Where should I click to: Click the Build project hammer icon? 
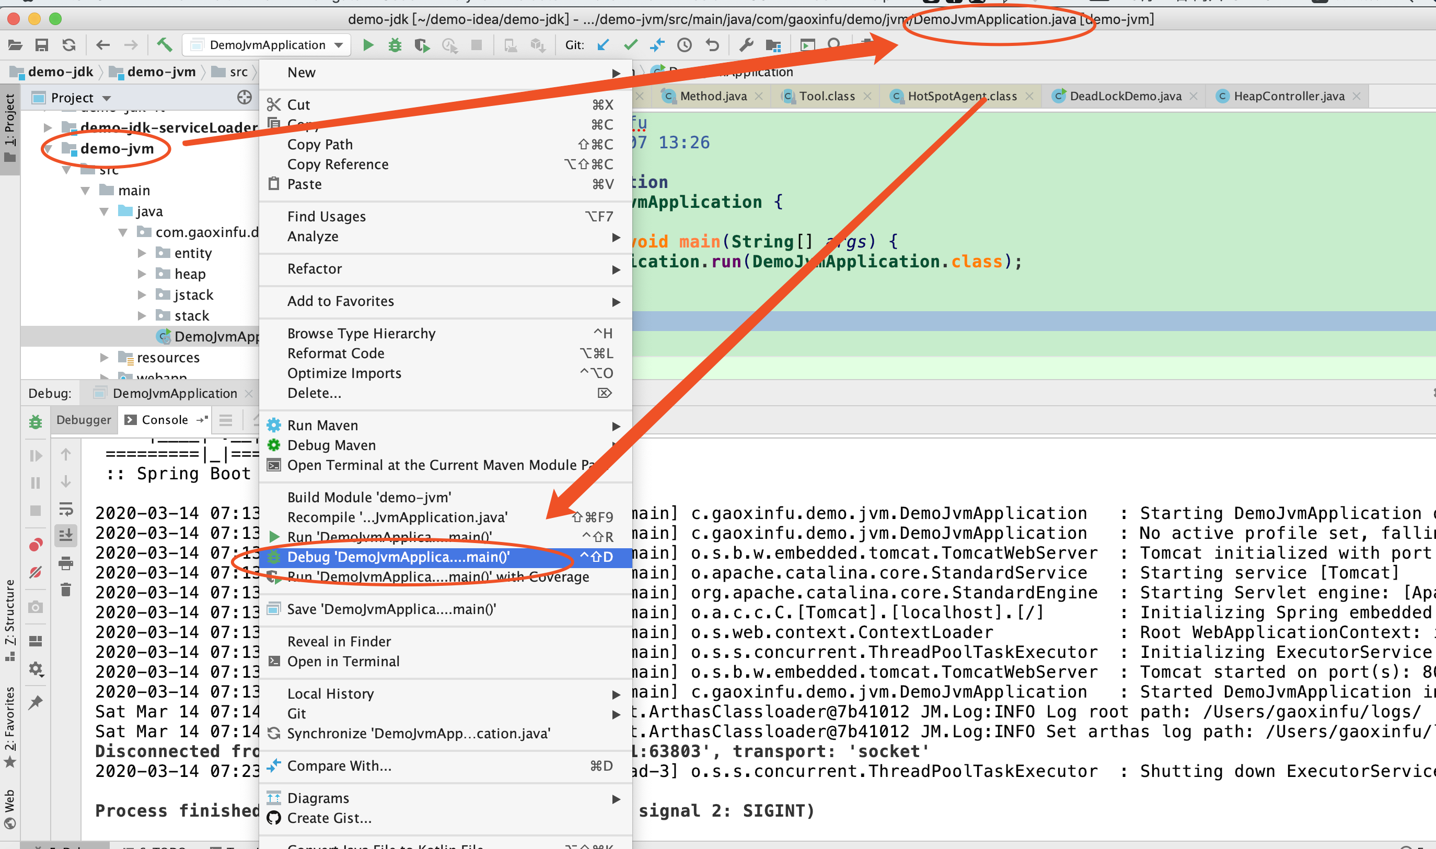(x=164, y=44)
